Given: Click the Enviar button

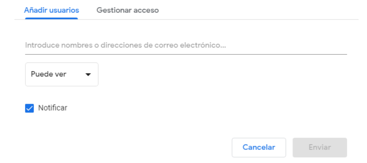Looking at the screenshot, I should click(320, 147).
